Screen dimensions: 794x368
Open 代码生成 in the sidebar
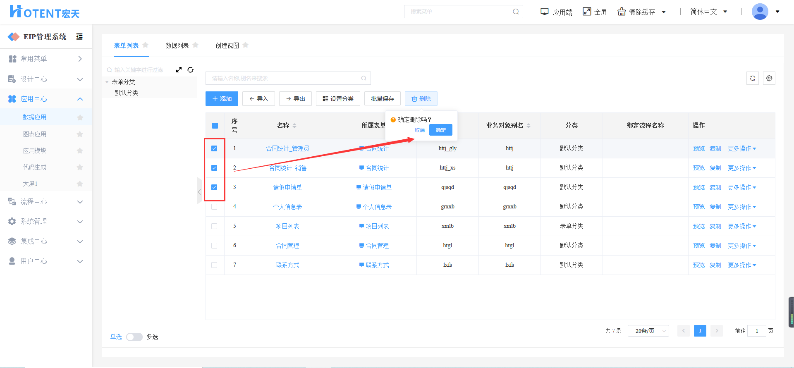pyautogui.click(x=35, y=167)
